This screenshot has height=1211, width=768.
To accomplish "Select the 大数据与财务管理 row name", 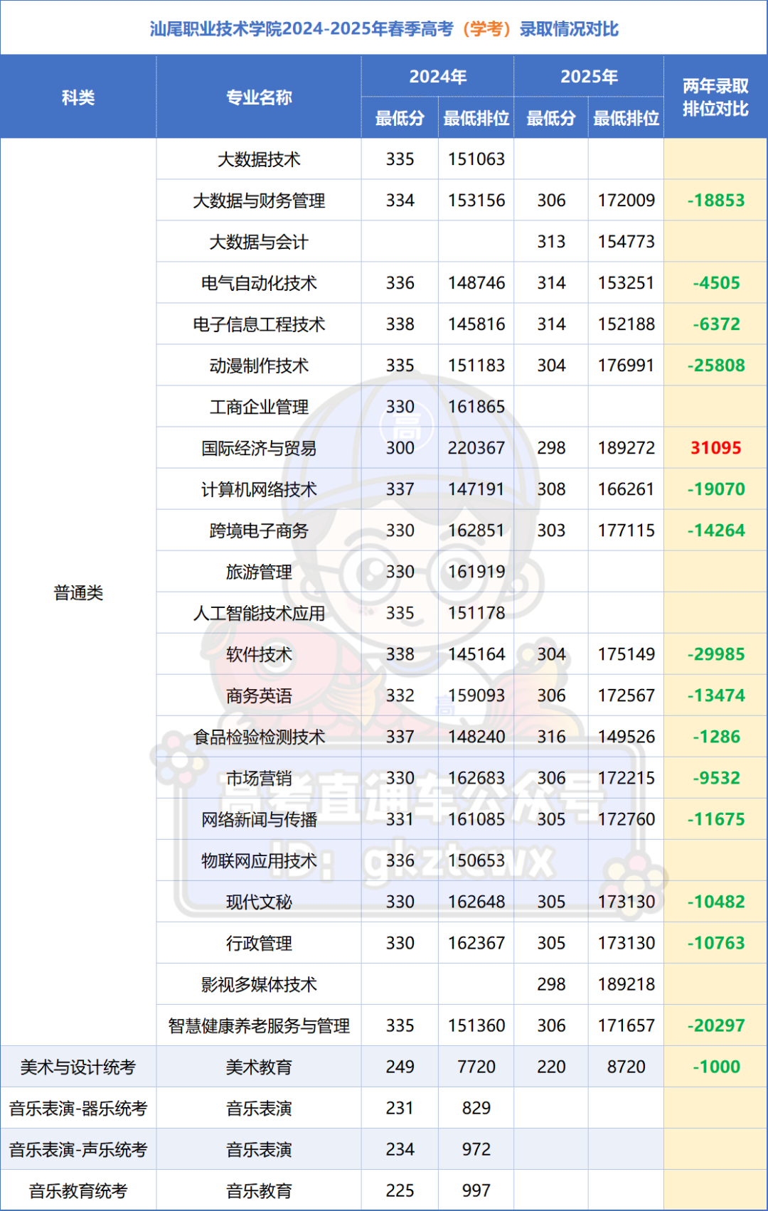I will click(259, 201).
